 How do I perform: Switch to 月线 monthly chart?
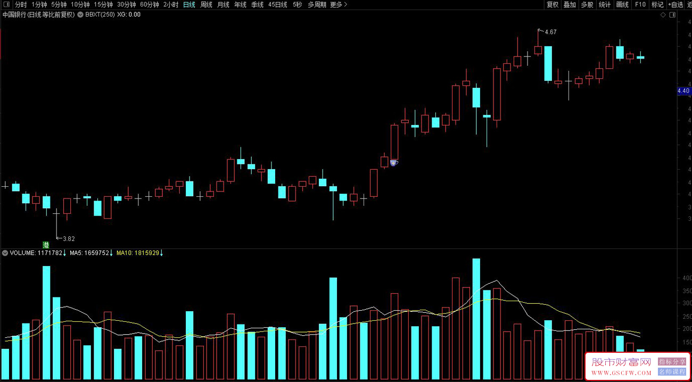tap(223, 5)
